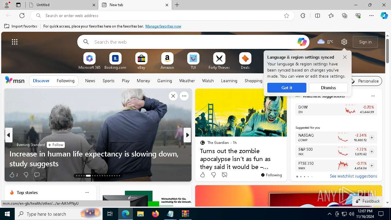The width and height of the screenshot is (391, 220).
Task: Select the Discover tab
Action: (41, 81)
